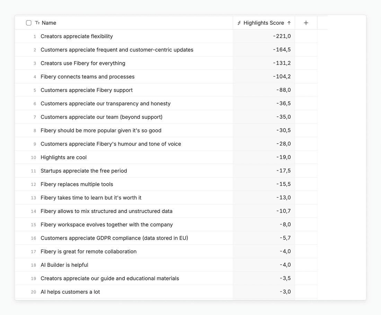Viewport: 381px width, 315px height.
Task: Open "Highlights are cool" row
Action: point(63,157)
